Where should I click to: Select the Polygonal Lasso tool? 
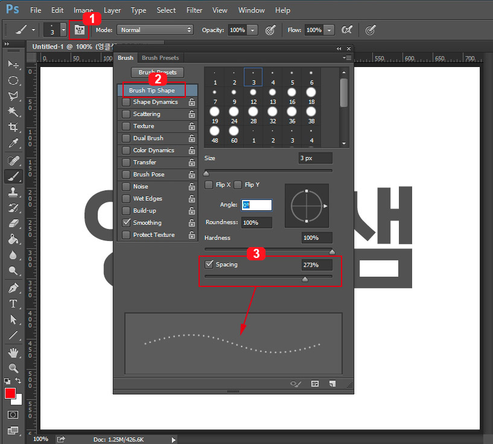(13, 95)
